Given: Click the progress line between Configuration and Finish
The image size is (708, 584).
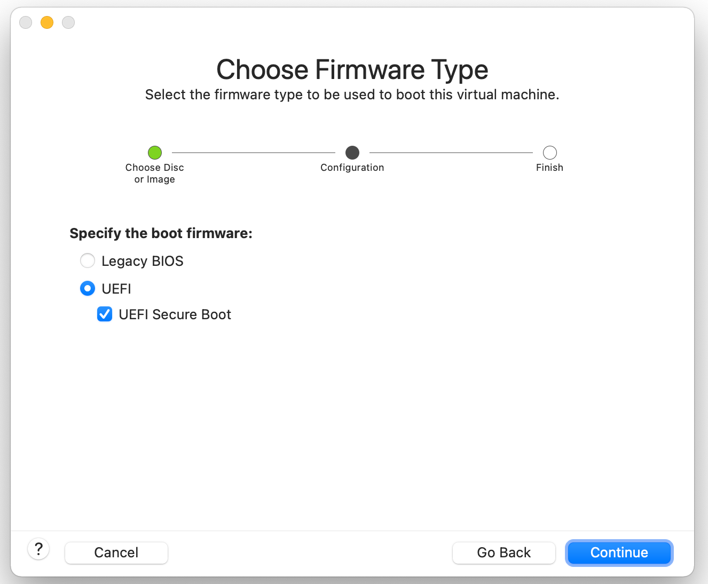Looking at the screenshot, I should 451,153.
